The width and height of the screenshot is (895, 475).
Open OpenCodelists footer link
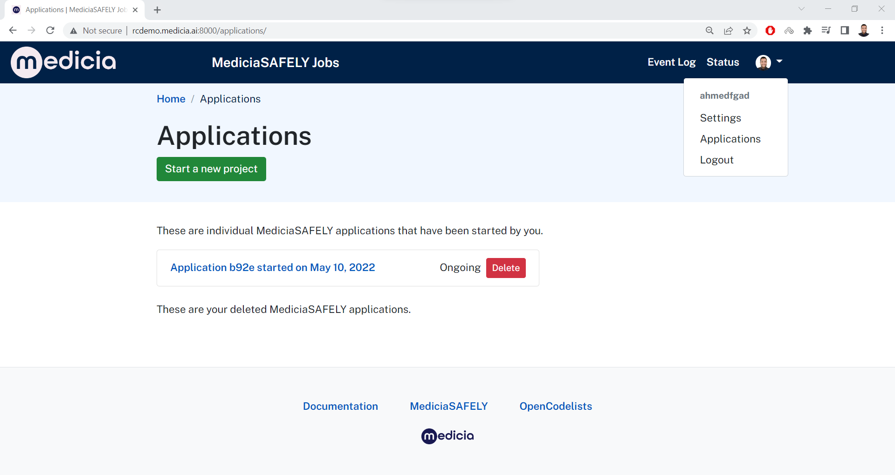click(556, 406)
